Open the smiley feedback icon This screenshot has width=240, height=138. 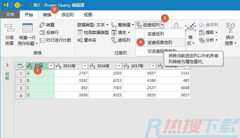point(17,5)
